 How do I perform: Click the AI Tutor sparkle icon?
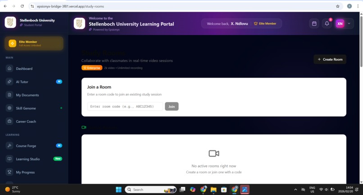(x=9, y=82)
